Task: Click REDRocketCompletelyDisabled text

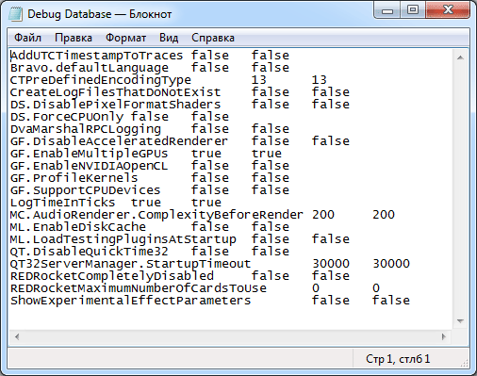Action: point(112,276)
